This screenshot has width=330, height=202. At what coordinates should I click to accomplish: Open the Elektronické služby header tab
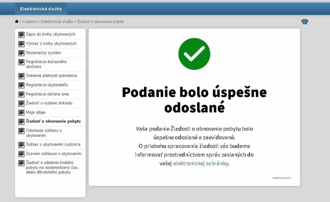click(41, 9)
